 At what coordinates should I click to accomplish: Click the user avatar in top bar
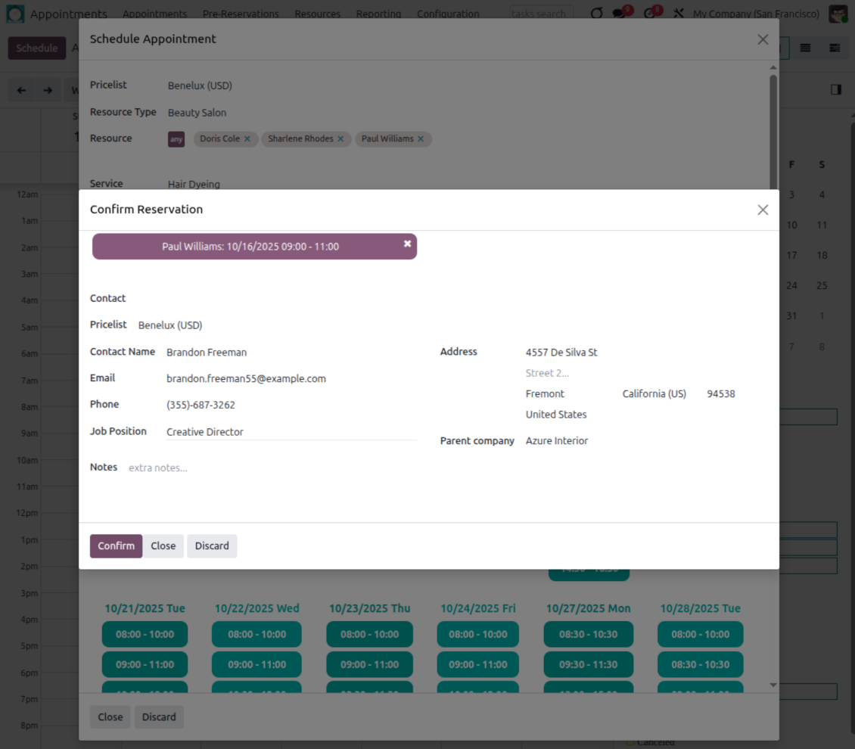pyautogui.click(x=838, y=14)
